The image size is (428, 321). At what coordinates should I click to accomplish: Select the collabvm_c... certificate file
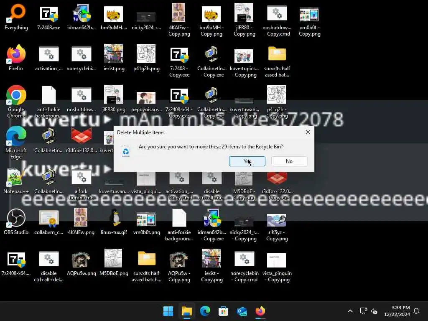pos(49,222)
